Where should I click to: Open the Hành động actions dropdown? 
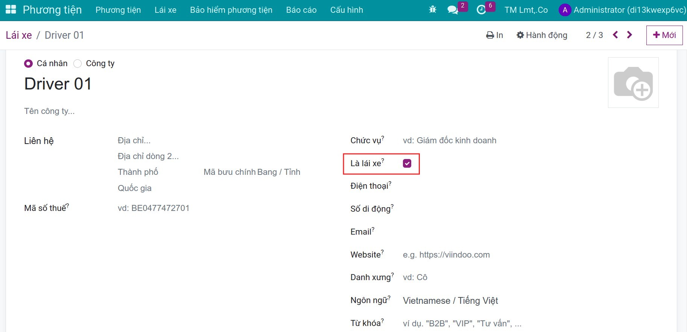pos(542,35)
